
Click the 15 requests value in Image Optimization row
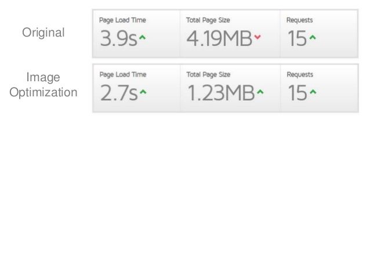tap(297, 93)
